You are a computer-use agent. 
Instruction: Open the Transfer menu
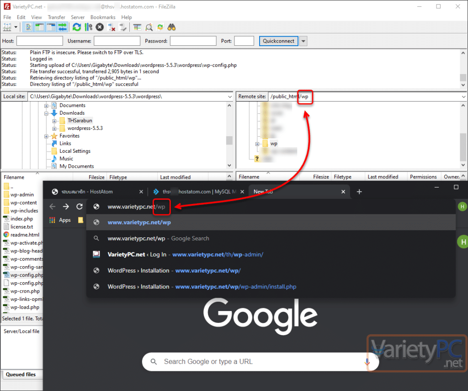pyautogui.click(x=56, y=17)
